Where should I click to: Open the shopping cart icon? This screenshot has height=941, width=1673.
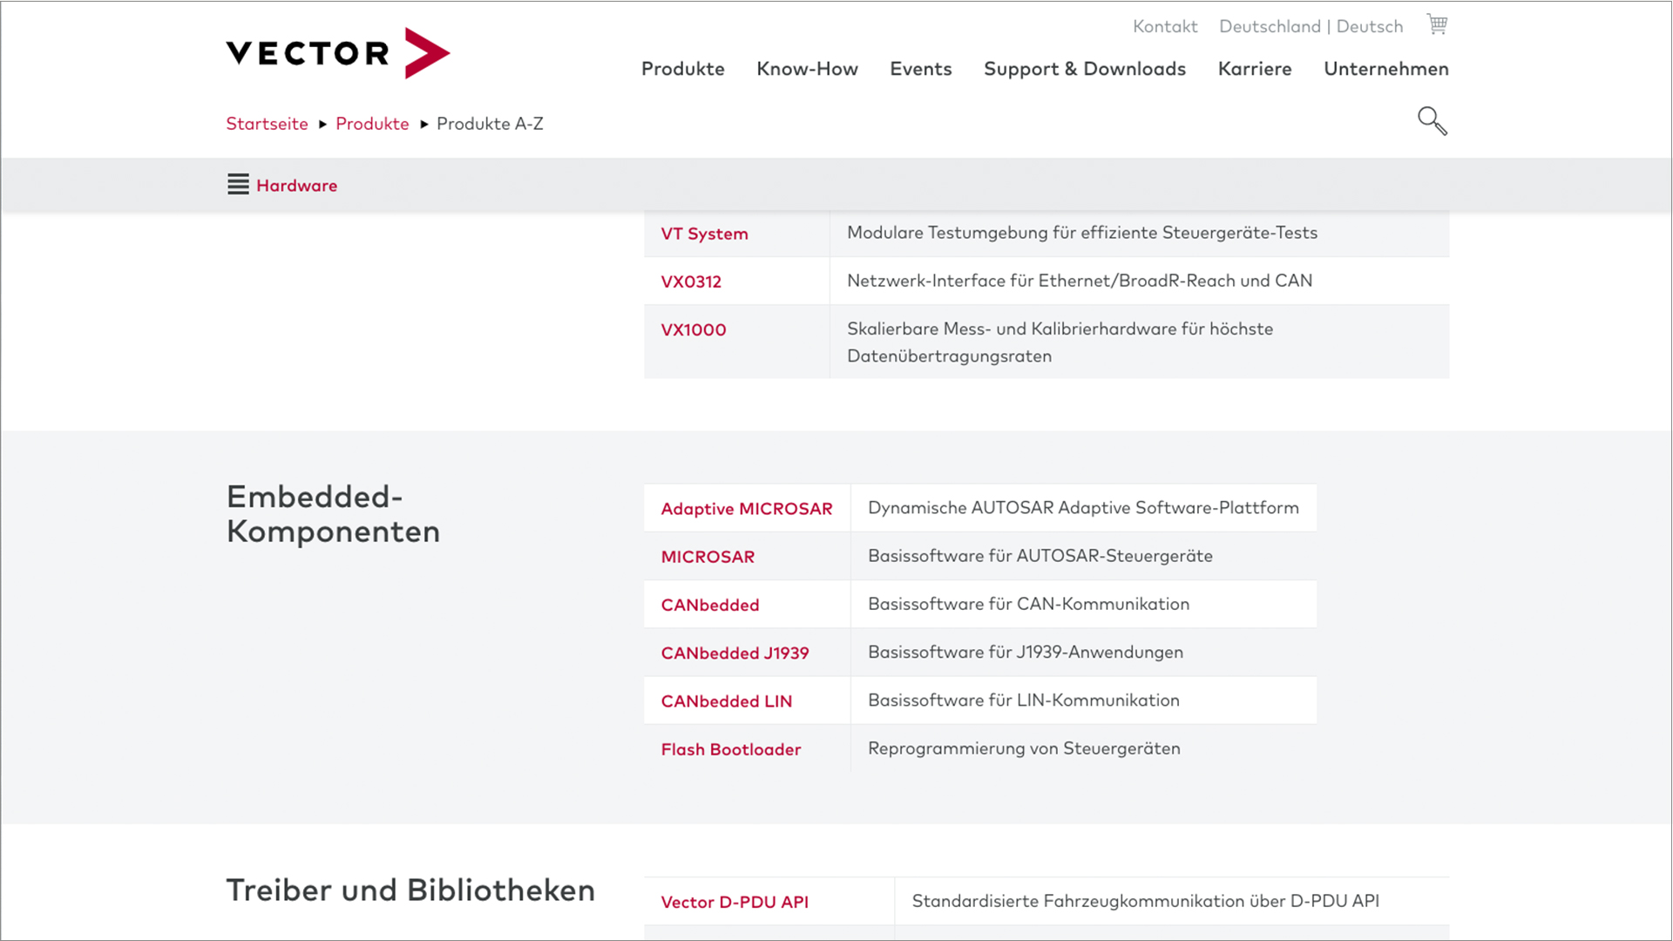point(1437,24)
